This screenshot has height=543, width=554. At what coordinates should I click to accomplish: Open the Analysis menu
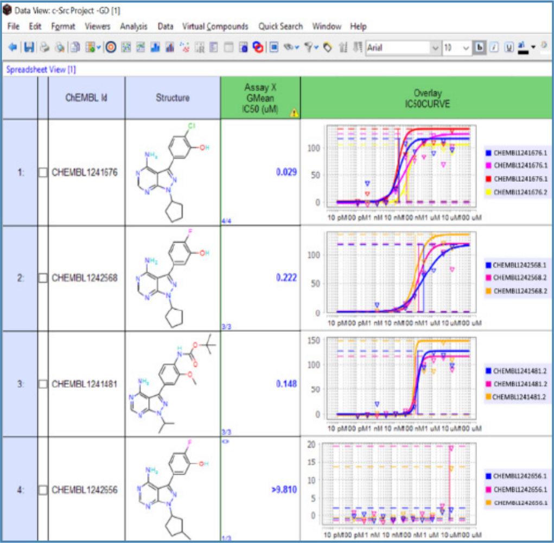click(133, 27)
